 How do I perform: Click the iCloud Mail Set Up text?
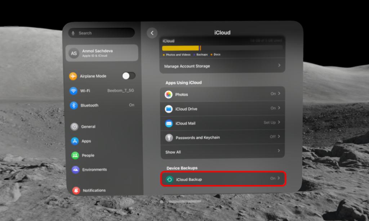(270, 122)
